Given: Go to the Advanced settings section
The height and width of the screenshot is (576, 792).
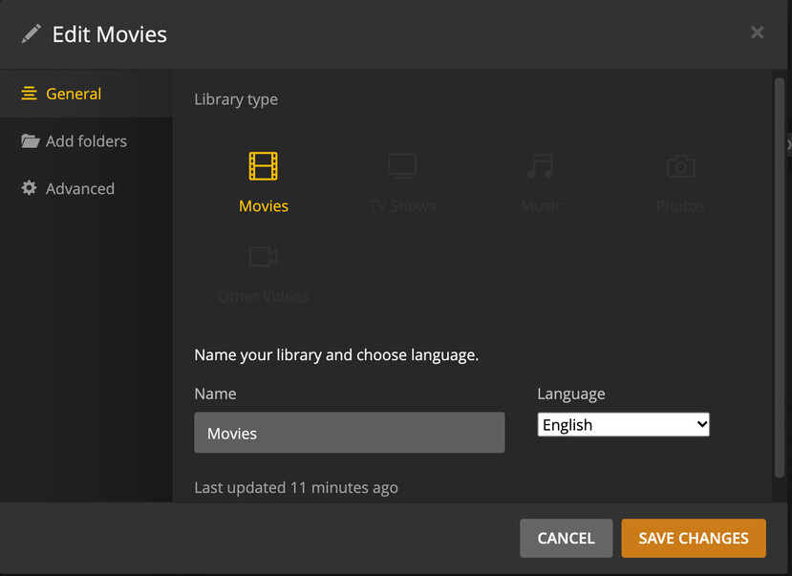Looking at the screenshot, I should [x=86, y=189].
